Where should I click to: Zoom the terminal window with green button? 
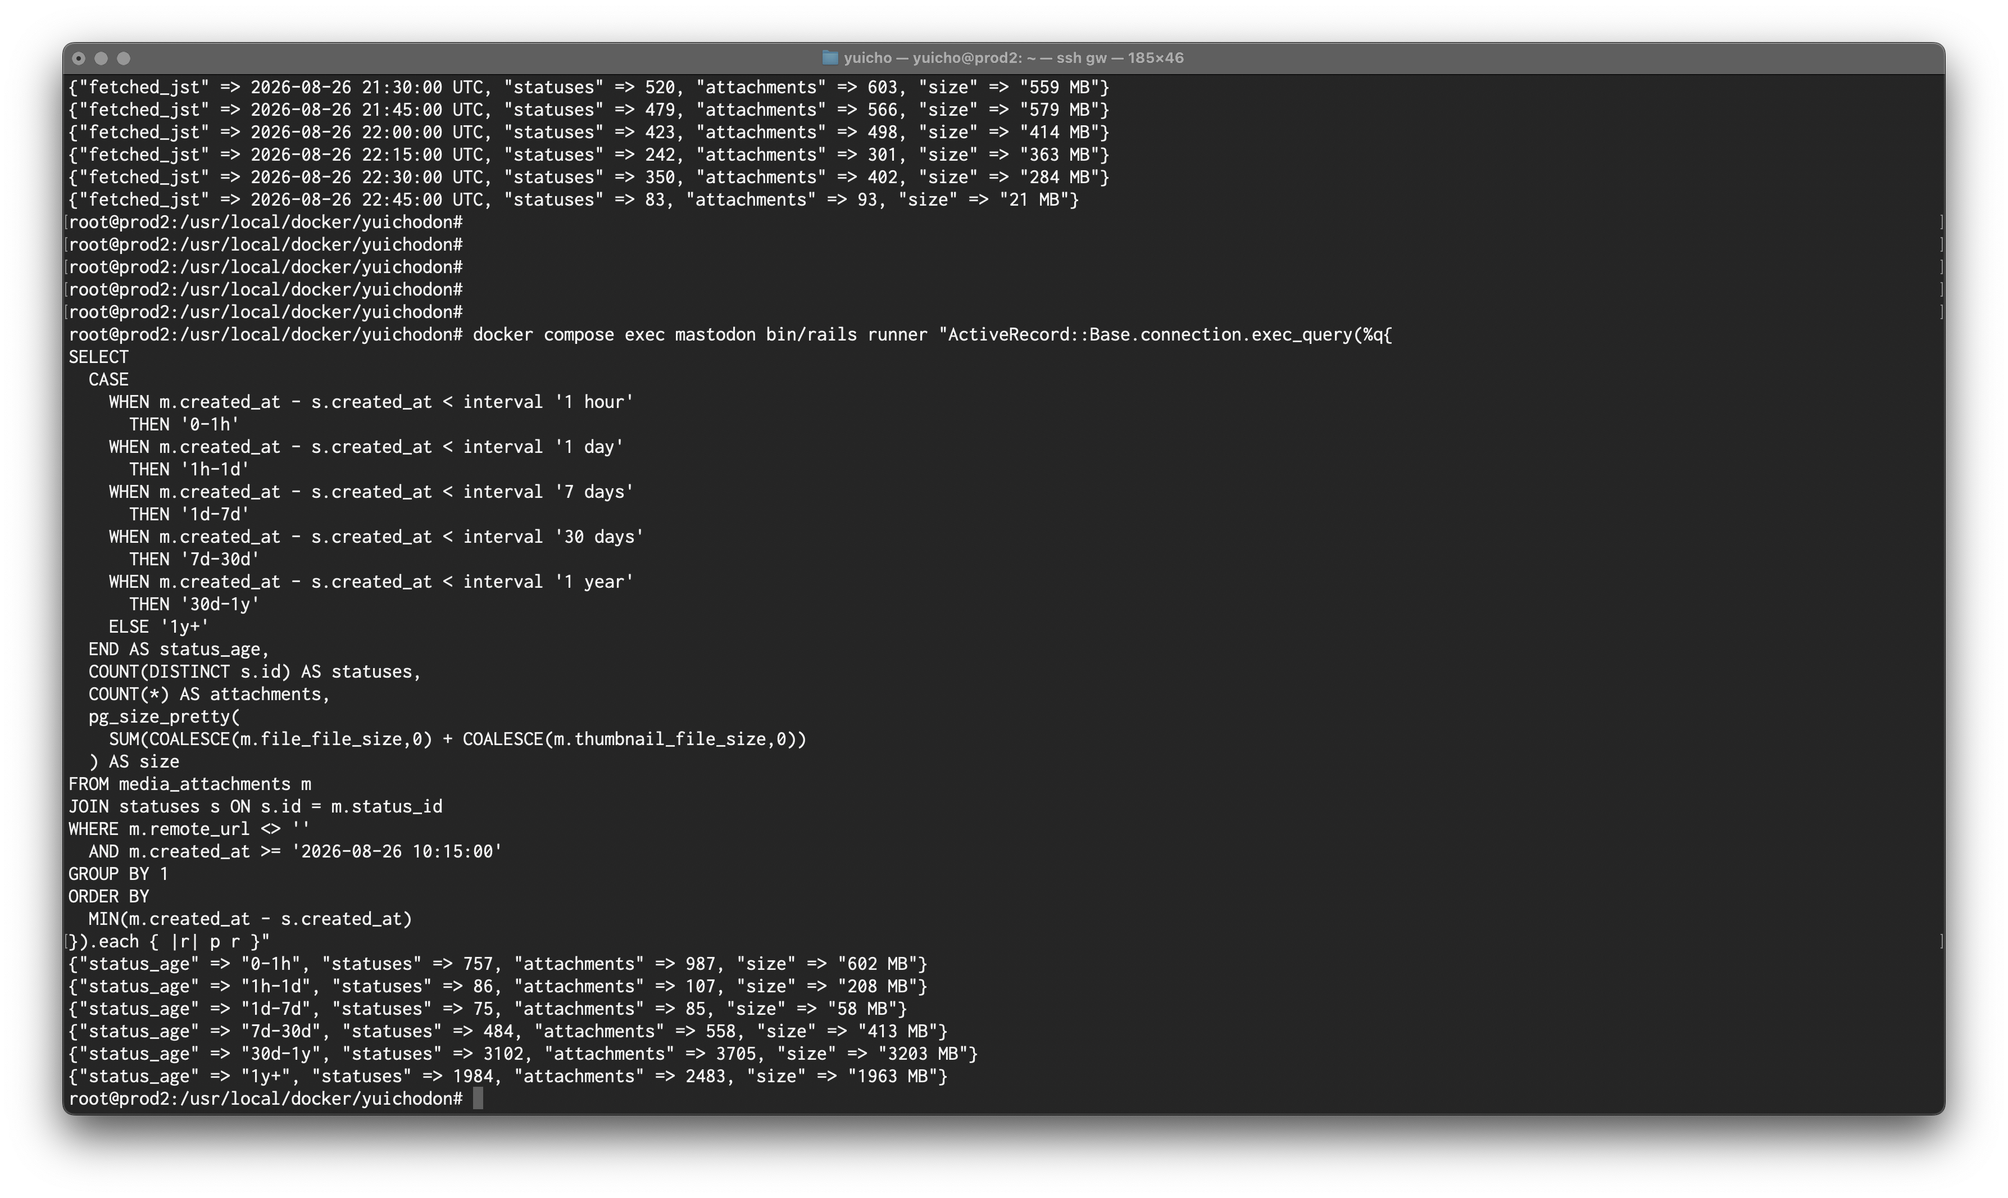click(x=124, y=58)
